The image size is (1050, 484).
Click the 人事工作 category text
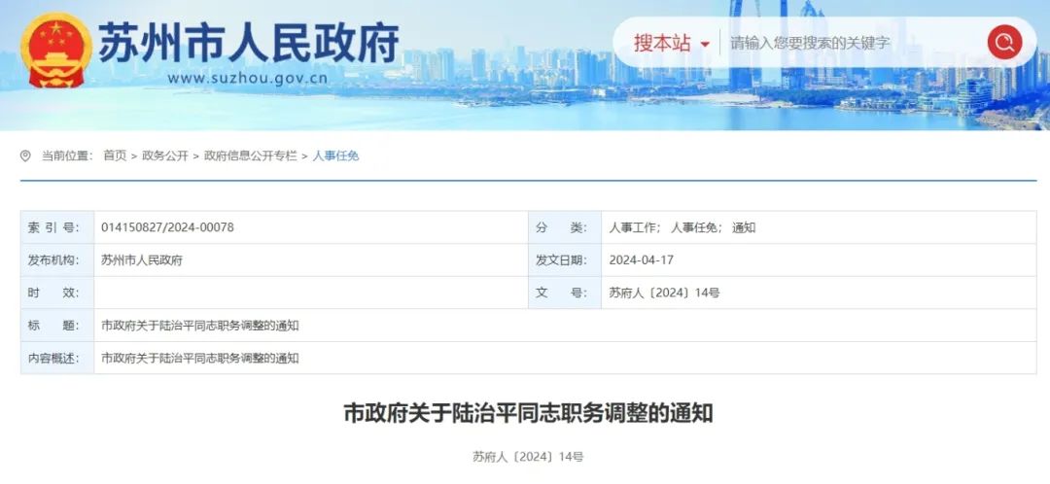click(634, 227)
